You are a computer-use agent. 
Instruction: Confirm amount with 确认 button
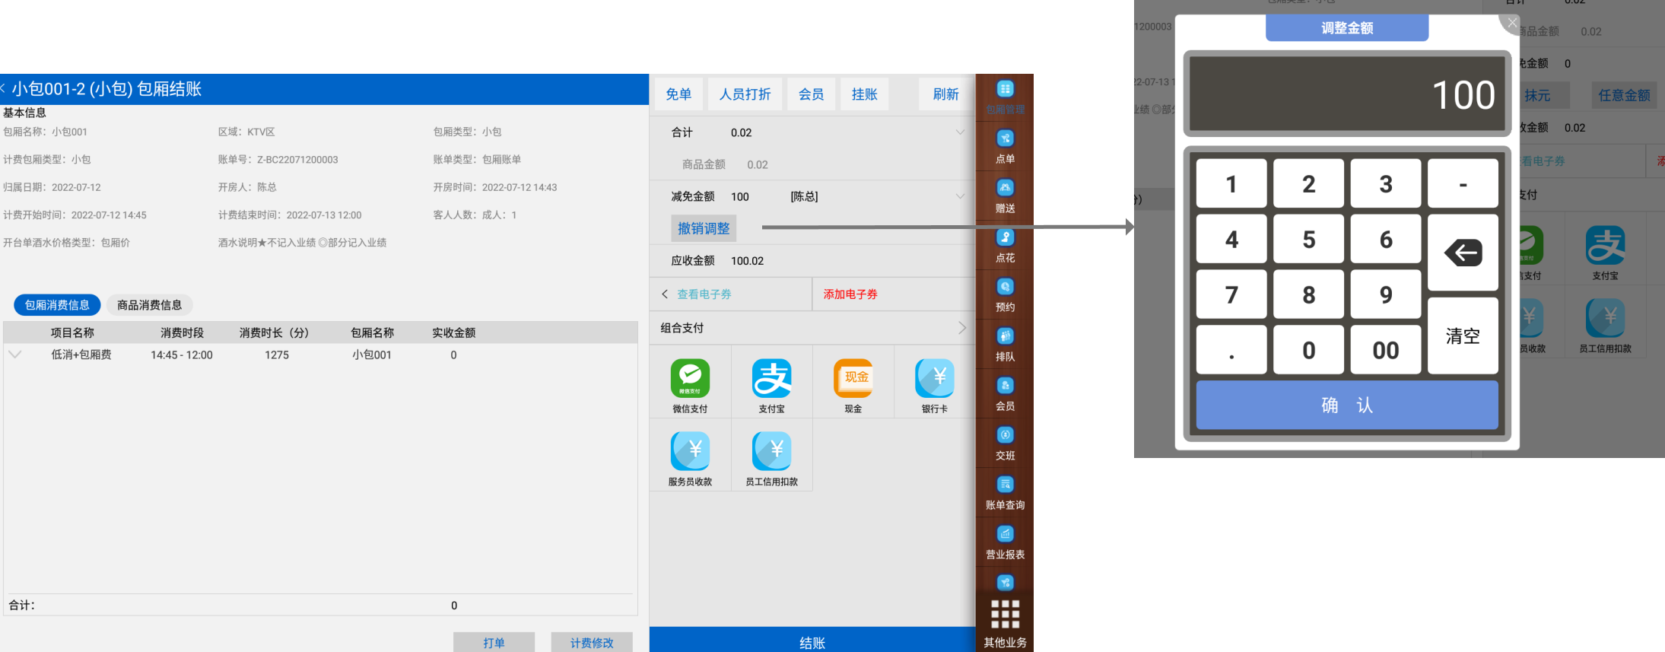click(1347, 405)
